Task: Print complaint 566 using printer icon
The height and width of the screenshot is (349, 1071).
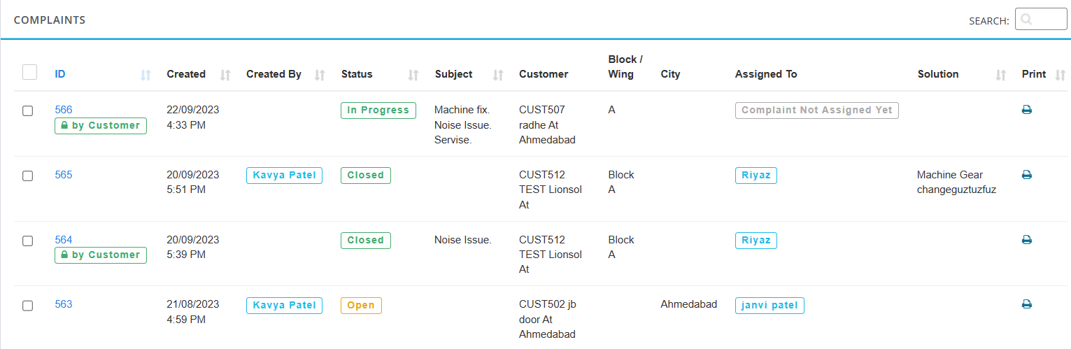Action: click(x=1027, y=110)
